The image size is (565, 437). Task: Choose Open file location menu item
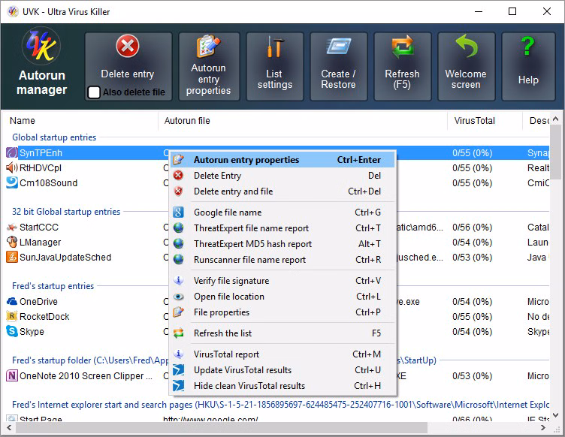point(282,297)
